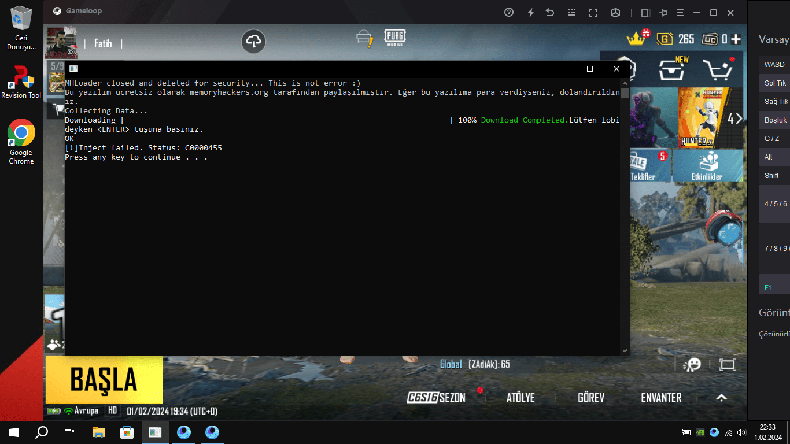
Task: Click the Gameloop back arrow icon
Action: coord(551,12)
